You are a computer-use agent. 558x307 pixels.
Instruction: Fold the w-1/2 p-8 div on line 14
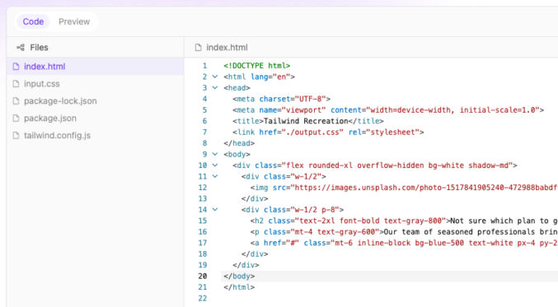click(x=215, y=209)
